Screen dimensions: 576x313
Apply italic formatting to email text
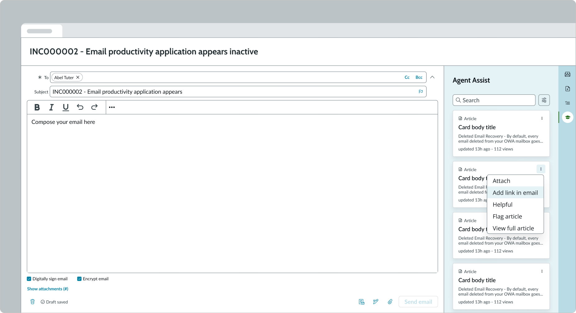tap(51, 107)
